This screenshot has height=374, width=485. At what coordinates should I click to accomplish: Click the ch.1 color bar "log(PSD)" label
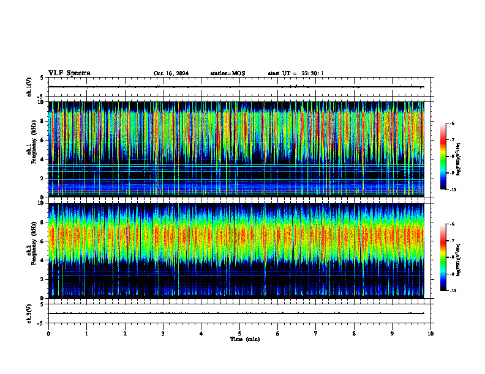click(x=459, y=159)
